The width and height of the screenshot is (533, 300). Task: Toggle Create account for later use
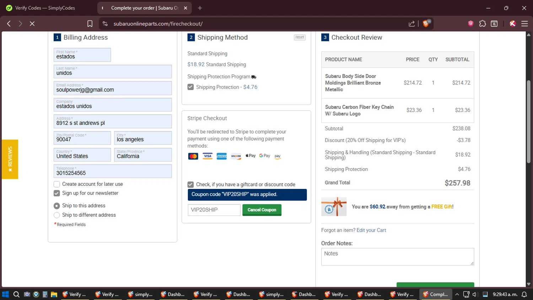point(57,184)
